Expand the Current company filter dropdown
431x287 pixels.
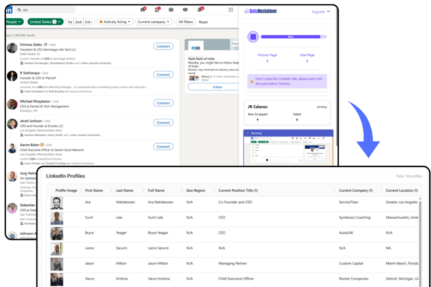click(153, 22)
